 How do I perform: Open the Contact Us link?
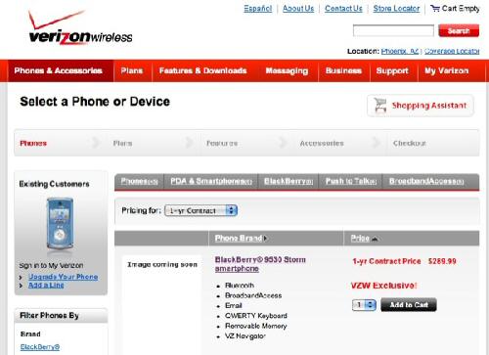click(343, 9)
